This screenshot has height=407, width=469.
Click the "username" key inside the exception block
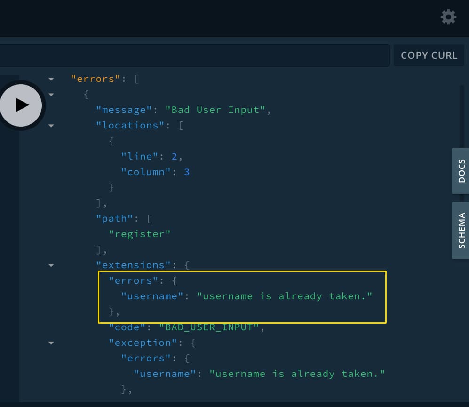[x=165, y=374]
